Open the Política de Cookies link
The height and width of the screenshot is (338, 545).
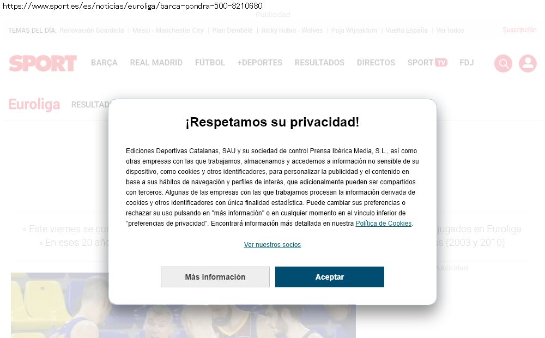(x=383, y=224)
